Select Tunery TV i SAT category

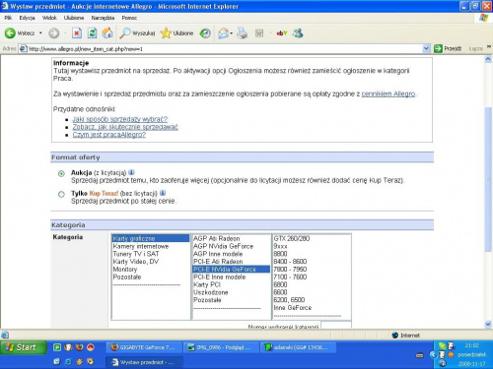tap(151, 254)
